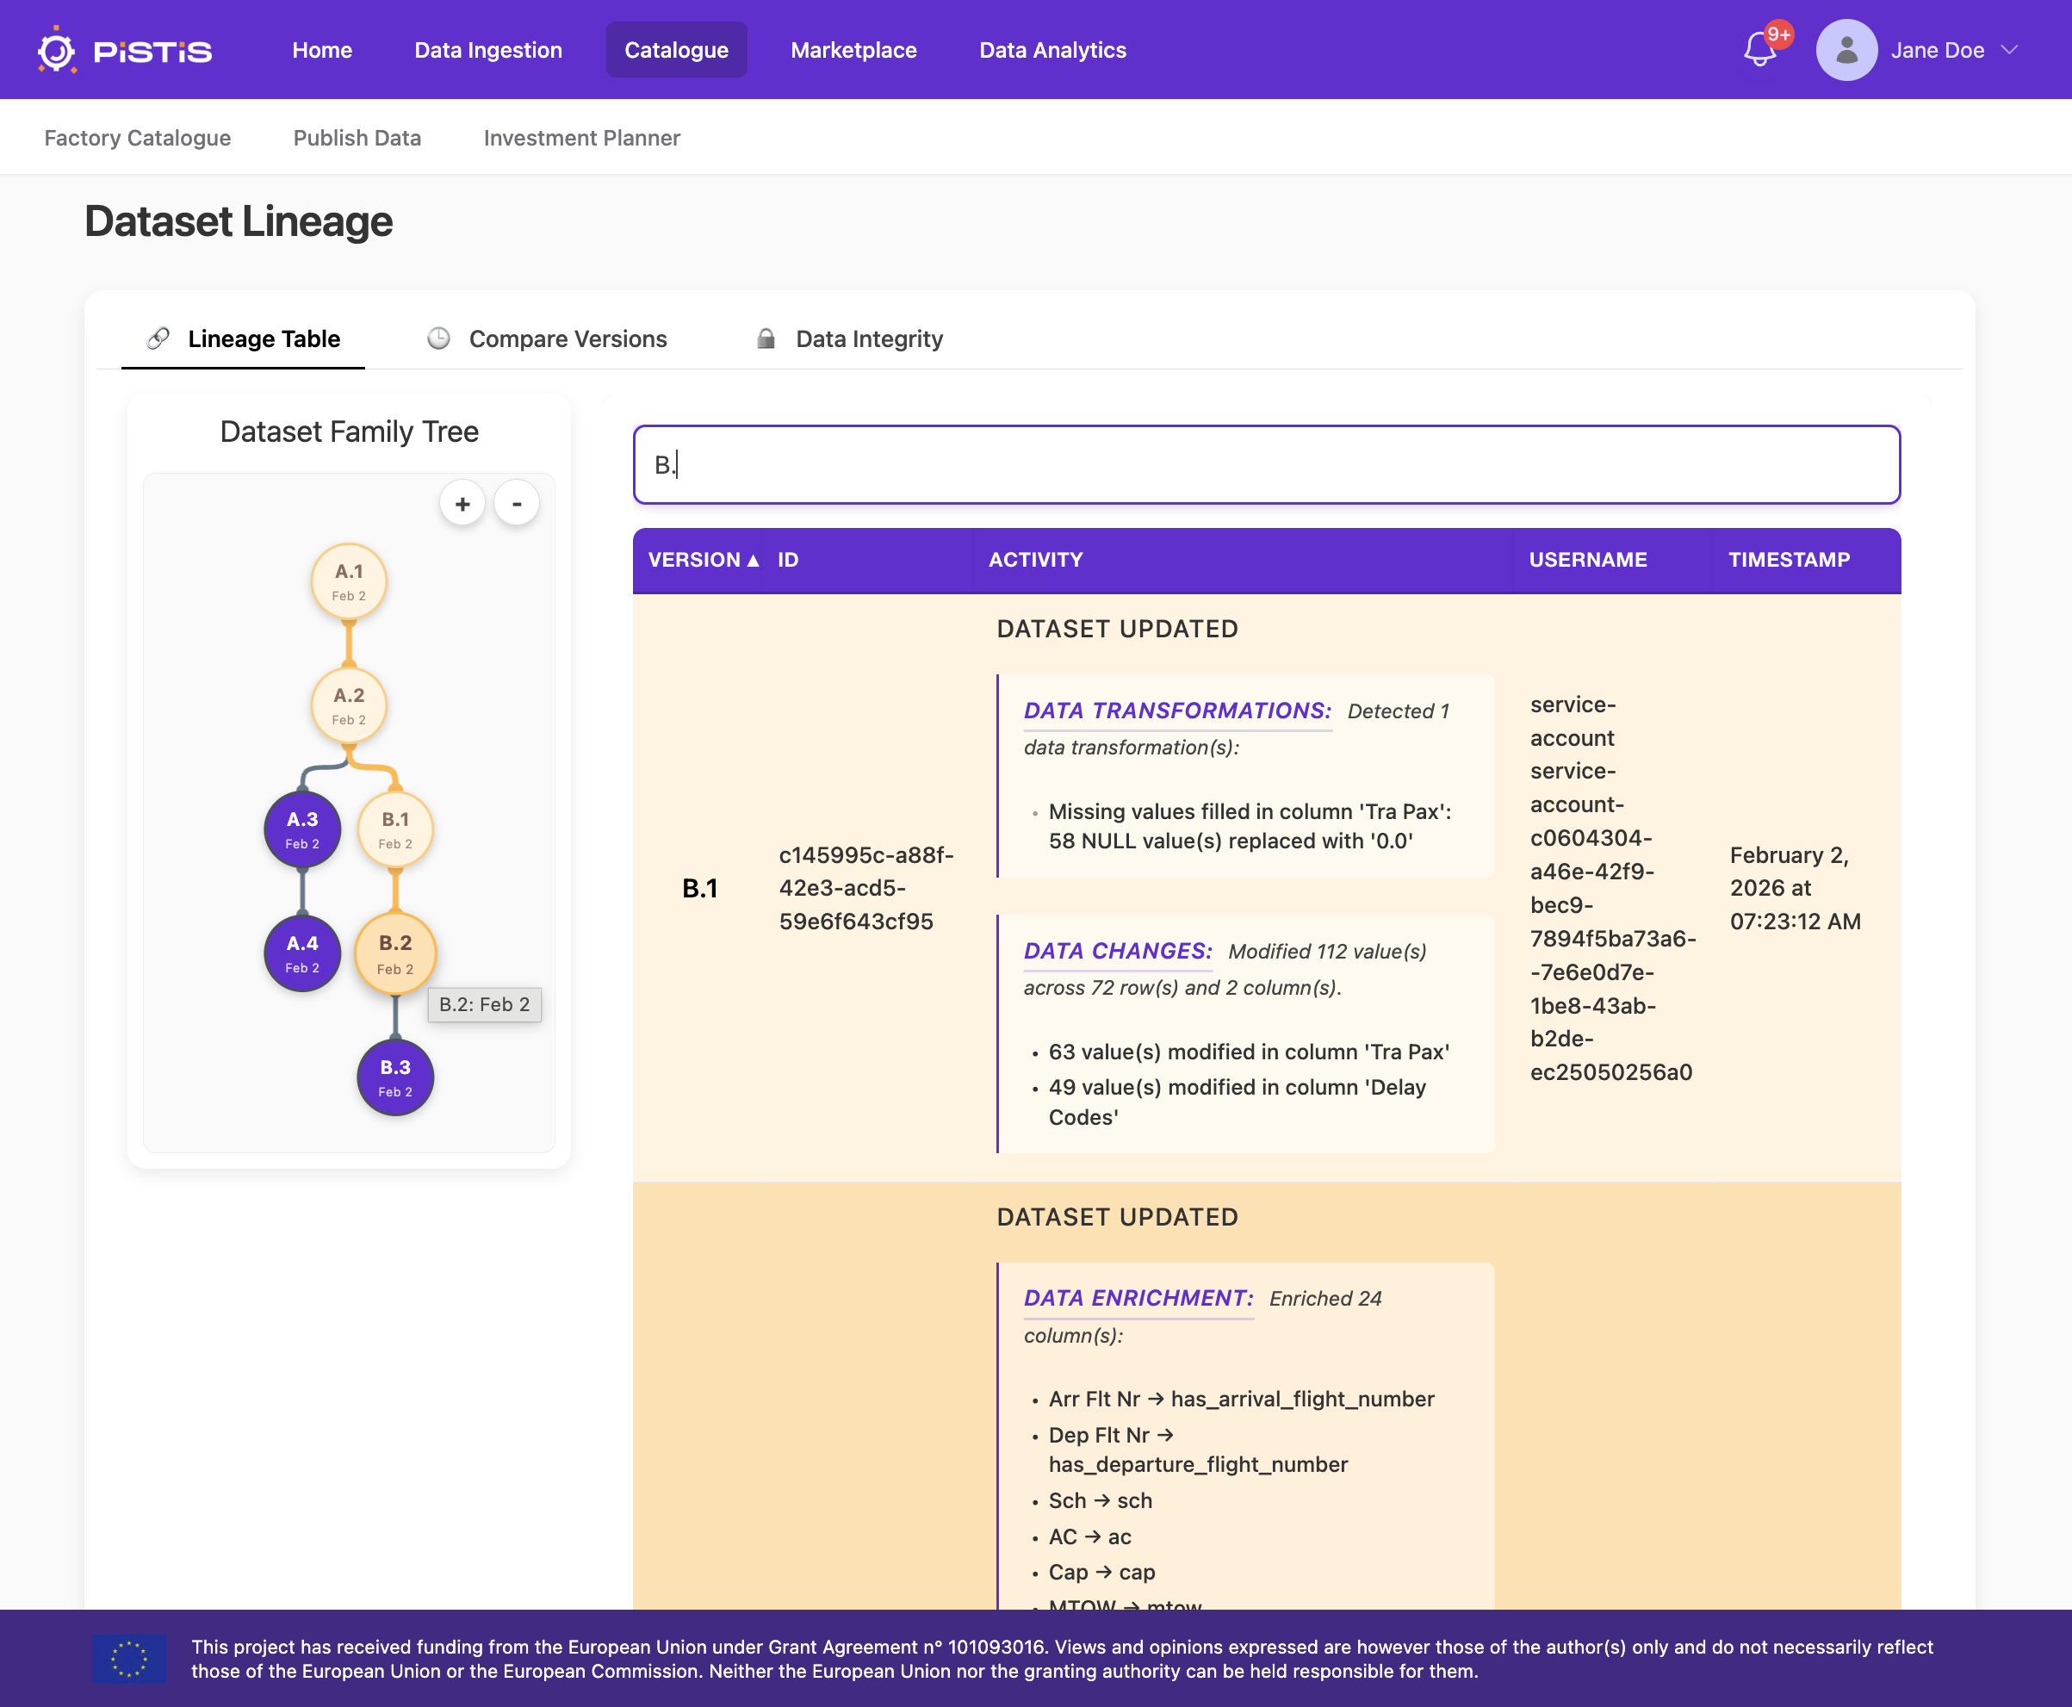Screen dimensions: 2072x1707
Task: Switch to the Lineage Table tab
Action: pyautogui.click(x=243, y=338)
